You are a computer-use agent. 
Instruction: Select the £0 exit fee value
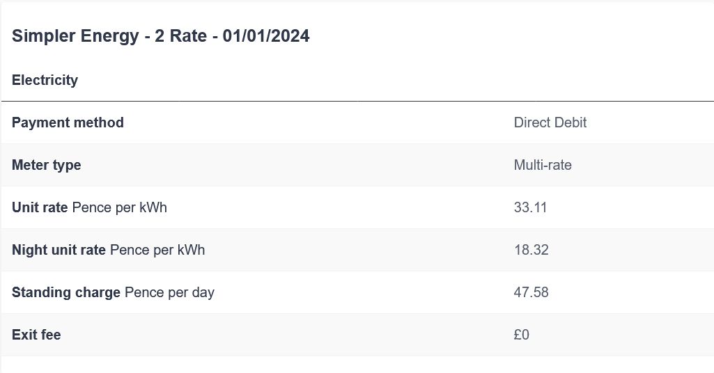pyautogui.click(x=521, y=335)
